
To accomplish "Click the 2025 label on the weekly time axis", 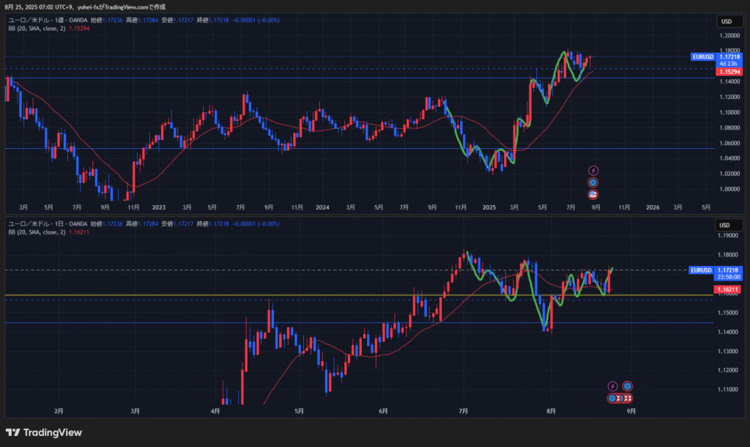I will pyautogui.click(x=489, y=207).
